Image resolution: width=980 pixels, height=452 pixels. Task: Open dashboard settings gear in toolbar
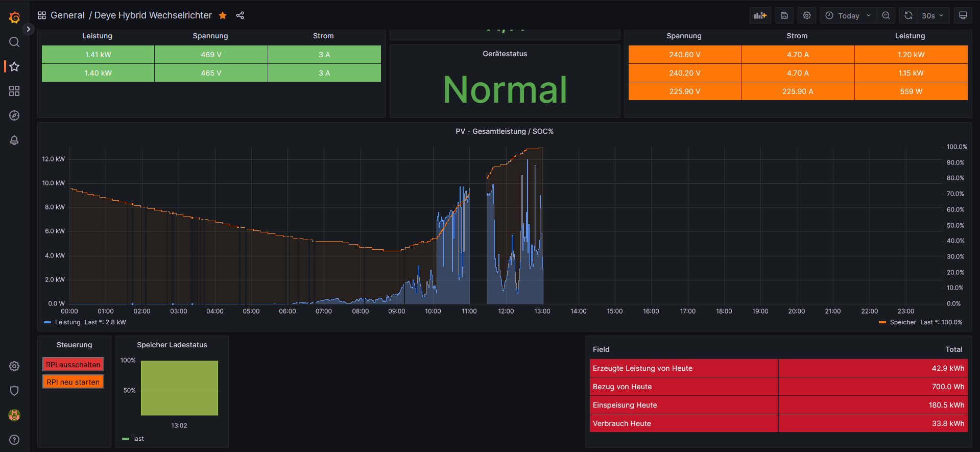click(x=807, y=15)
